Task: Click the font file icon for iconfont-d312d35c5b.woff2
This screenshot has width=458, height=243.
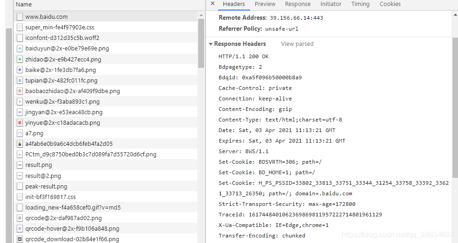Action: (20, 38)
